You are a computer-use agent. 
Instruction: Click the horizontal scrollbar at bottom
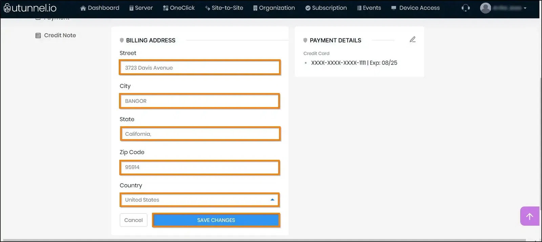268,240
